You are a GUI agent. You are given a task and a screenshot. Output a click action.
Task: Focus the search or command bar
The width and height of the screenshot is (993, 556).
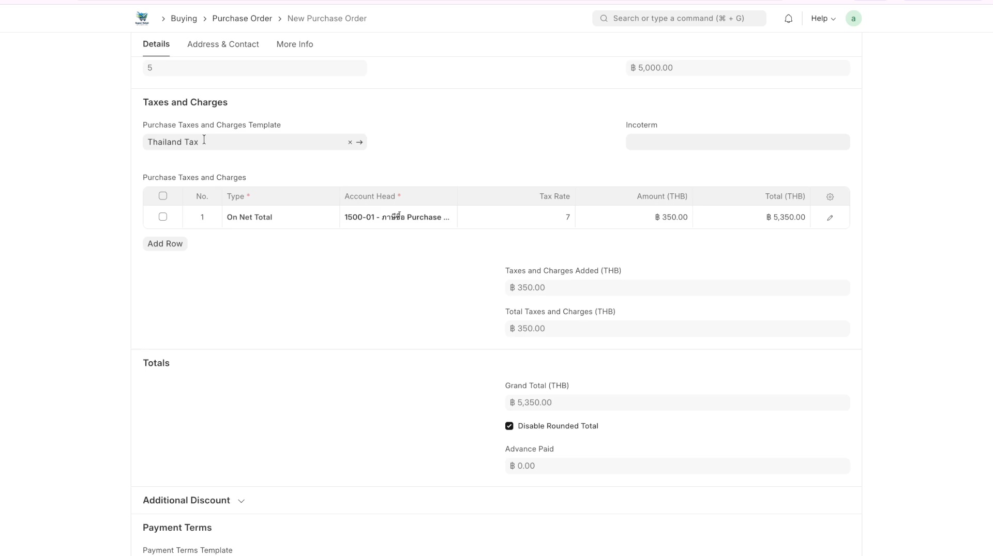pyautogui.click(x=679, y=19)
